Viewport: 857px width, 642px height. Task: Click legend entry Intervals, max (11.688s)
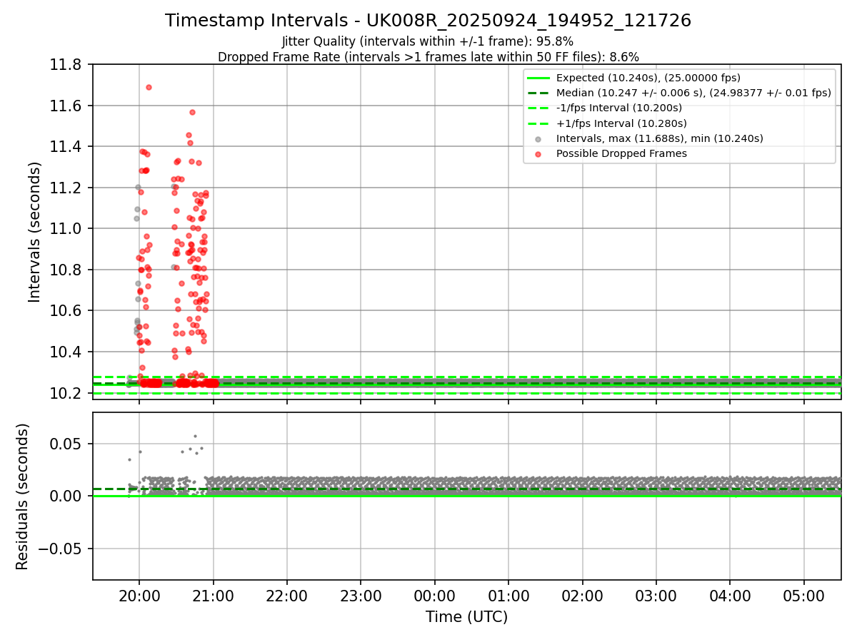tap(659, 138)
